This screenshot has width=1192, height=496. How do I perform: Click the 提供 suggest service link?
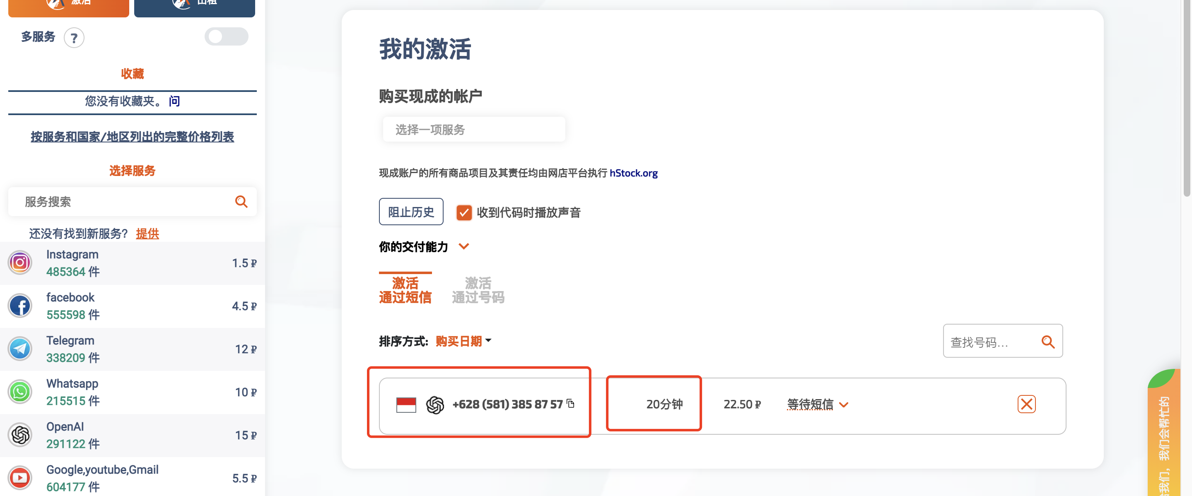tap(147, 234)
